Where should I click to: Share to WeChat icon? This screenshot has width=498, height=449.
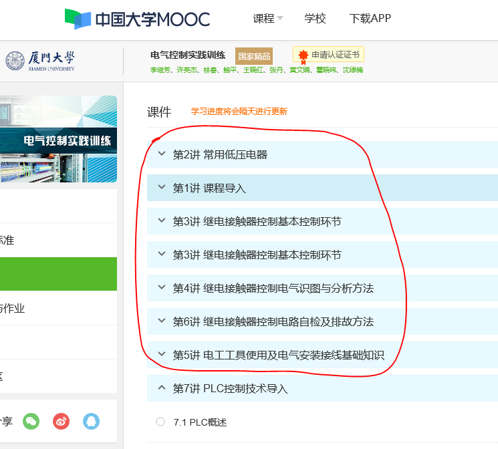(x=31, y=422)
